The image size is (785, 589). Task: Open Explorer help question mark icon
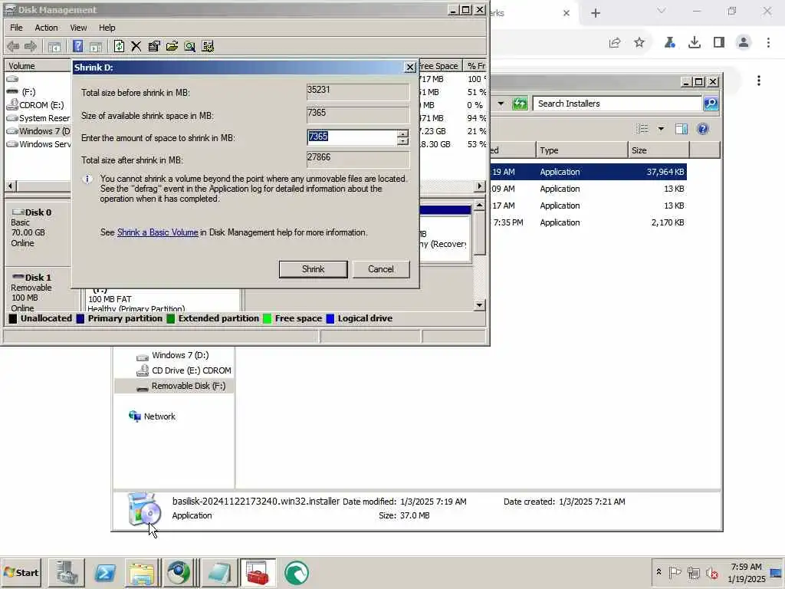(703, 129)
